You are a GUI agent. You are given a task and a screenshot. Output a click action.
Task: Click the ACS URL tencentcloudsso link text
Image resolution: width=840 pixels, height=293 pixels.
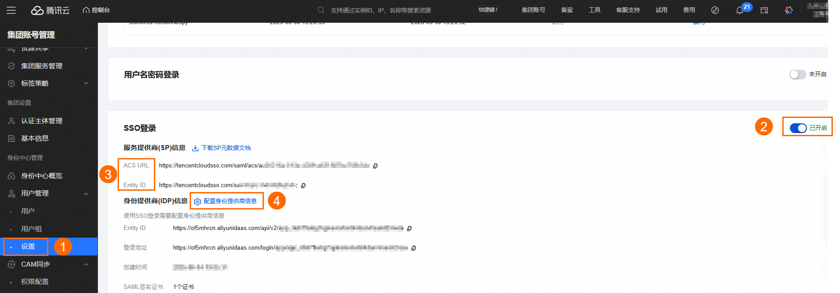pos(264,165)
